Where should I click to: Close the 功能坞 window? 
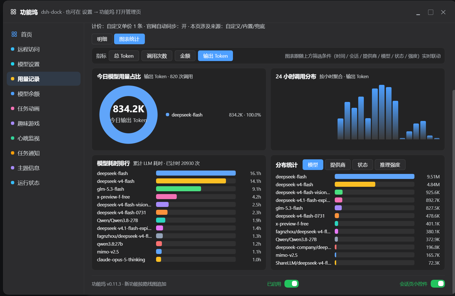click(443, 12)
